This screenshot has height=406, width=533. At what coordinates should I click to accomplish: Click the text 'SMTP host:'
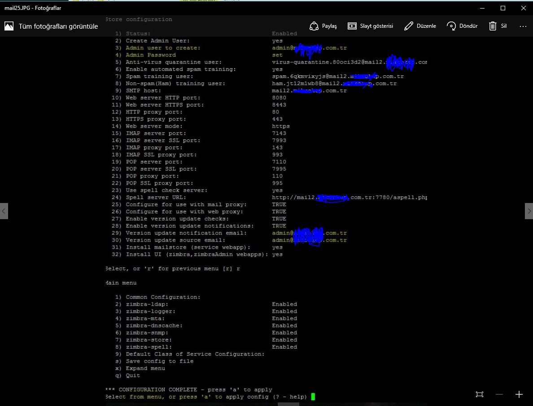pyautogui.click(x=144, y=91)
